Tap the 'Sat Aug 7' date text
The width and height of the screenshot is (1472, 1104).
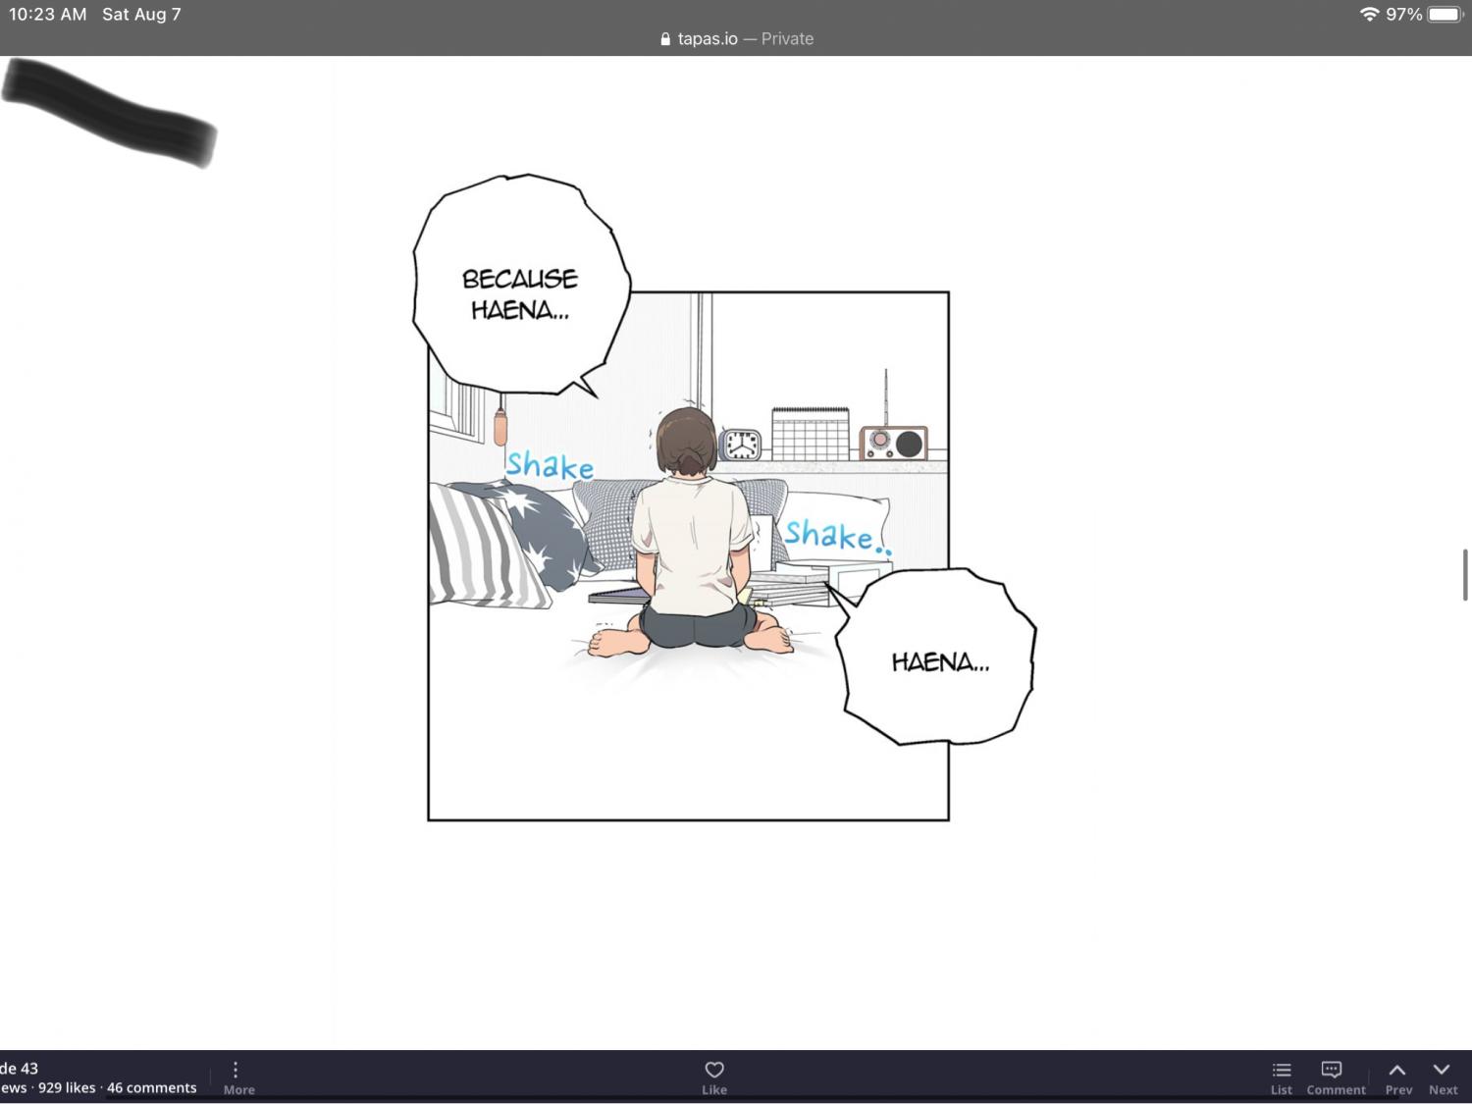click(x=141, y=14)
